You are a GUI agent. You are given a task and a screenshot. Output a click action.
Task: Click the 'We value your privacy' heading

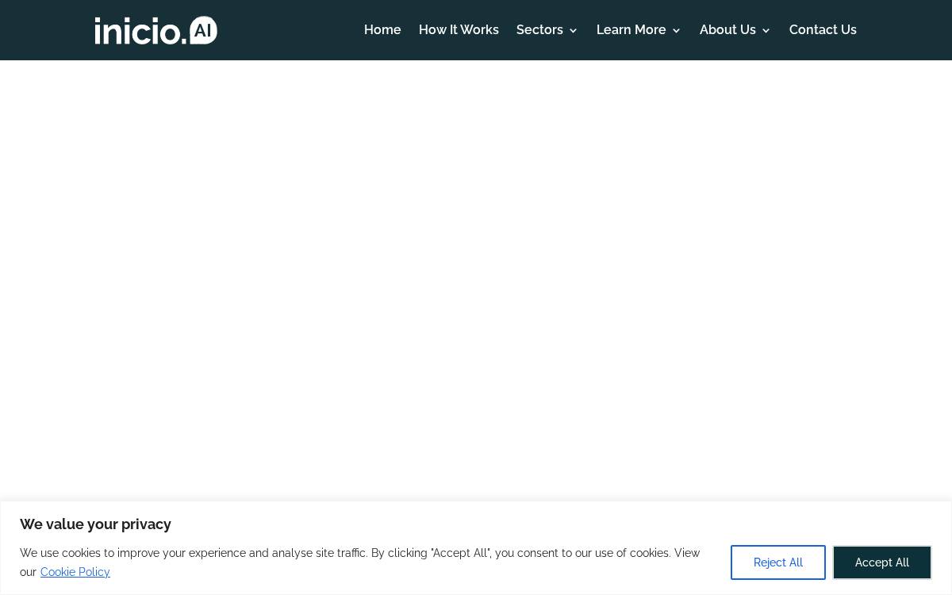pos(95,524)
